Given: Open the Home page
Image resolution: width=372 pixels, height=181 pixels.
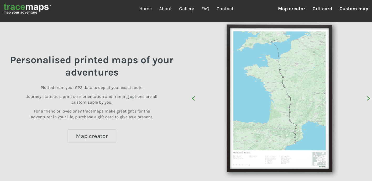Looking at the screenshot, I should click(x=145, y=9).
